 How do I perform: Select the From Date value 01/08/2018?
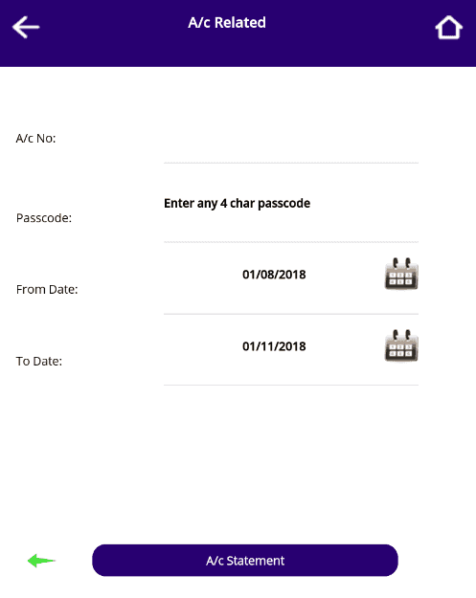pos(274,275)
